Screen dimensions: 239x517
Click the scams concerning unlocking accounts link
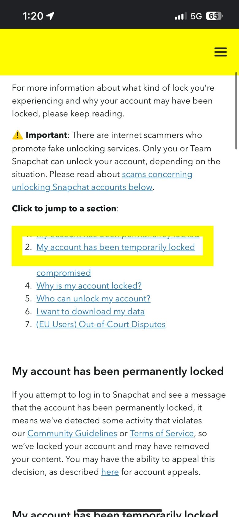(157, 174)
